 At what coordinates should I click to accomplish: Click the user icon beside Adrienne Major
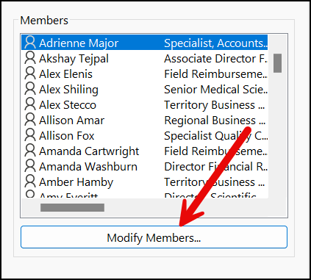(30, 42)
